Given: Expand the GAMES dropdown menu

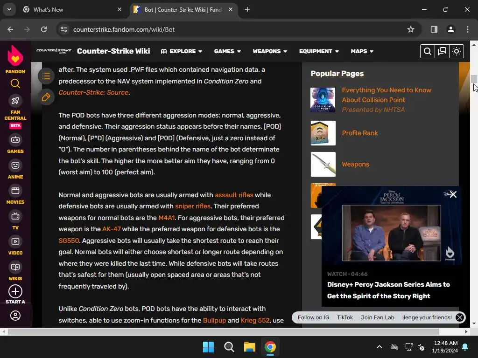Looking at the screenshot, I should coord(227,51).
